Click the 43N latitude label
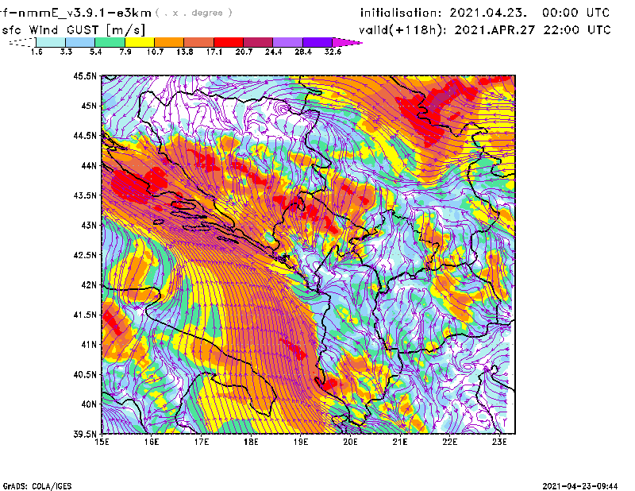Image resolution: width=635 pixels, height=491 pixels. (x=89, y=225)
